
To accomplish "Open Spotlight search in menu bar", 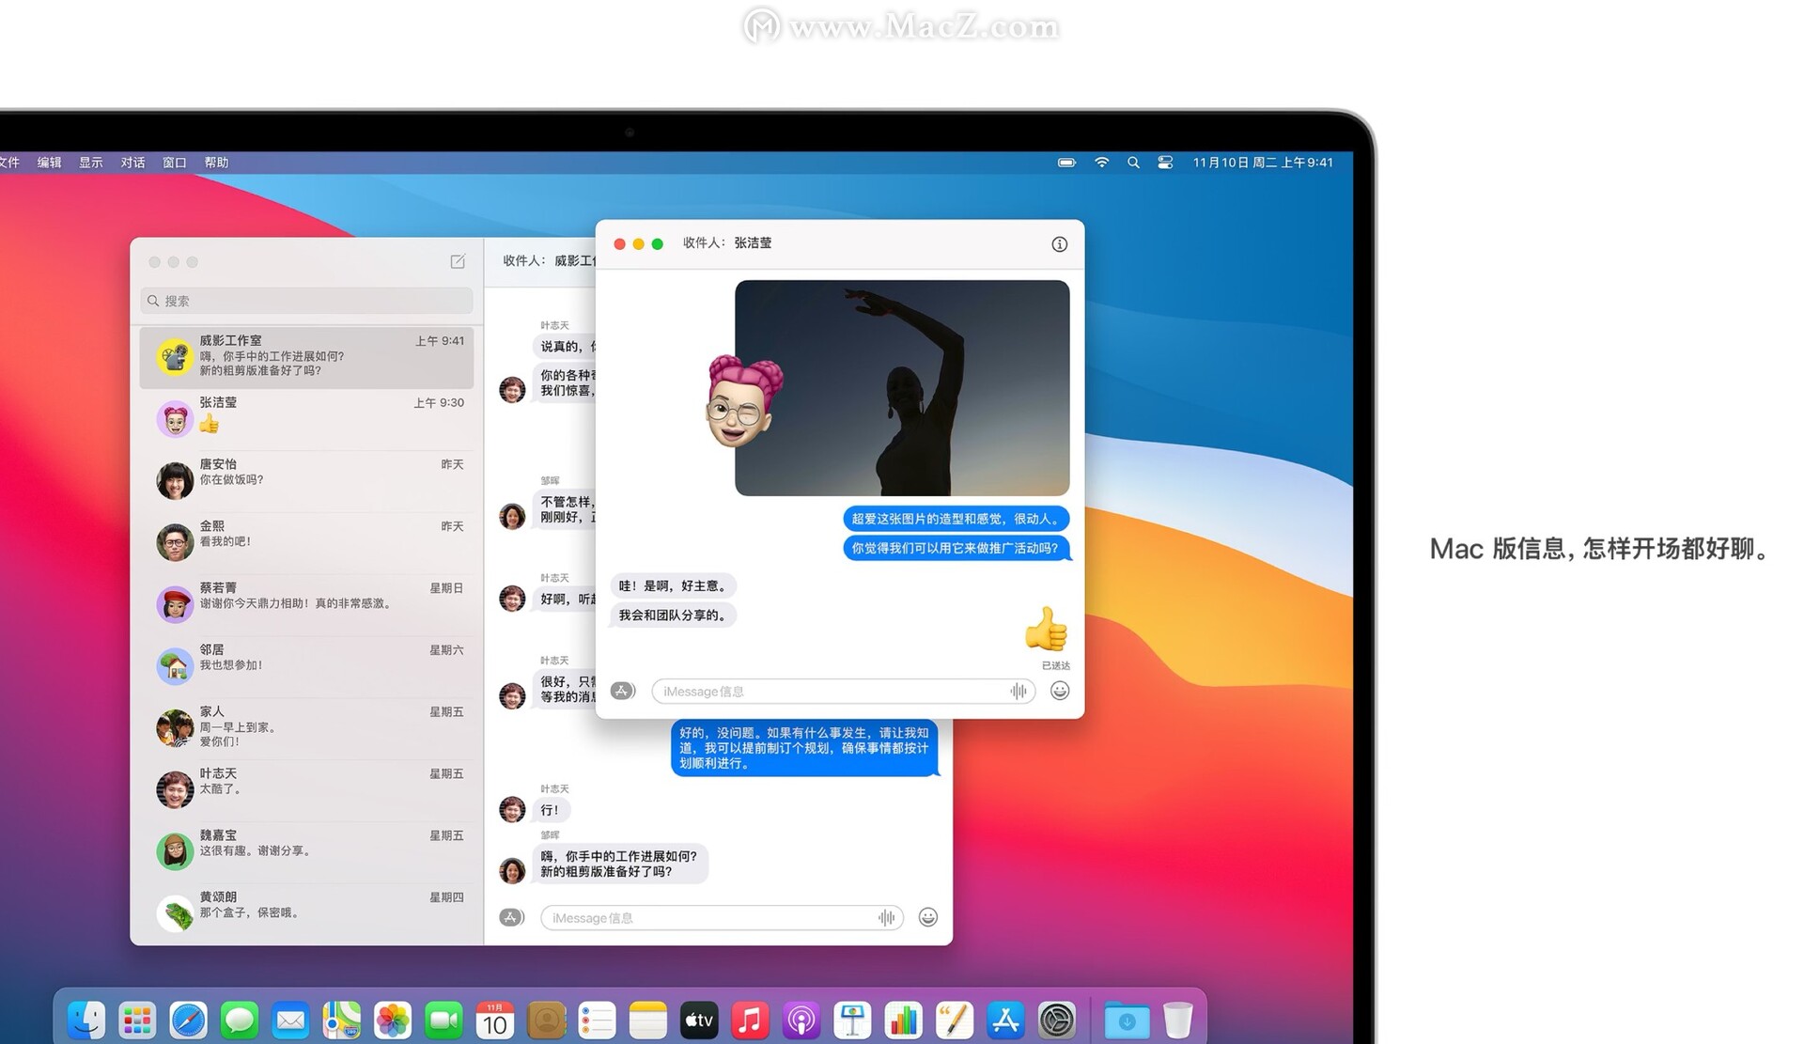I will 1133,163.
